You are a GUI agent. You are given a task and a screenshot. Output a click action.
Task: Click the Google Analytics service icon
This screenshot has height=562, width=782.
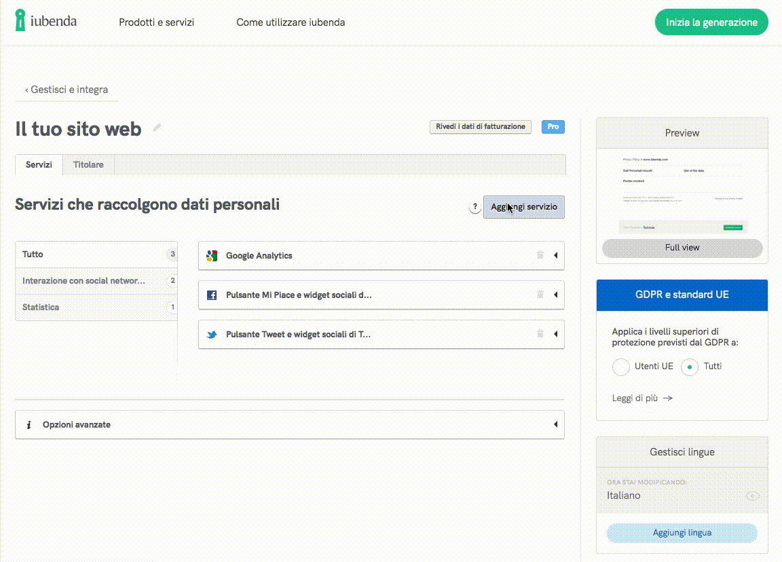[x=212, y=256]
